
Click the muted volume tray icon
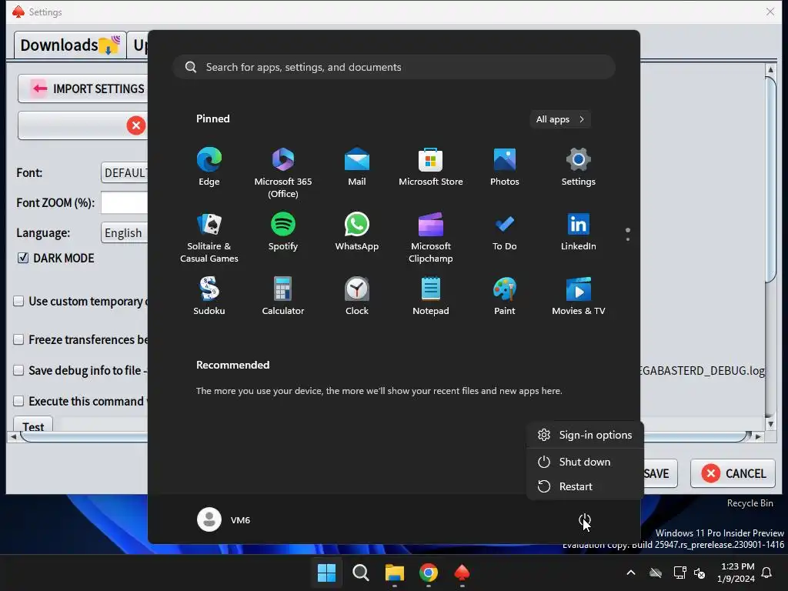(x=700, y=573)
